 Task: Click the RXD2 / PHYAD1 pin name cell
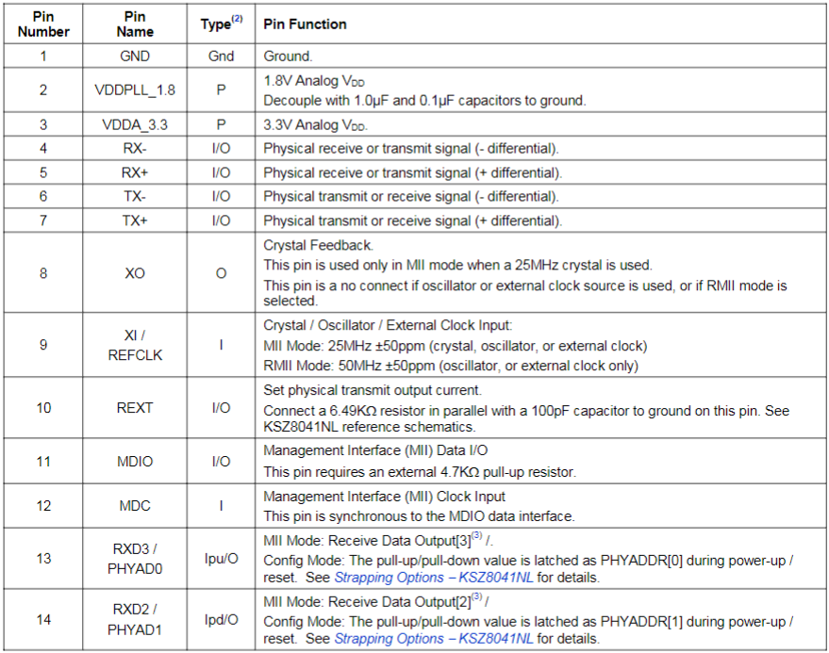click(x=135, y=619)
